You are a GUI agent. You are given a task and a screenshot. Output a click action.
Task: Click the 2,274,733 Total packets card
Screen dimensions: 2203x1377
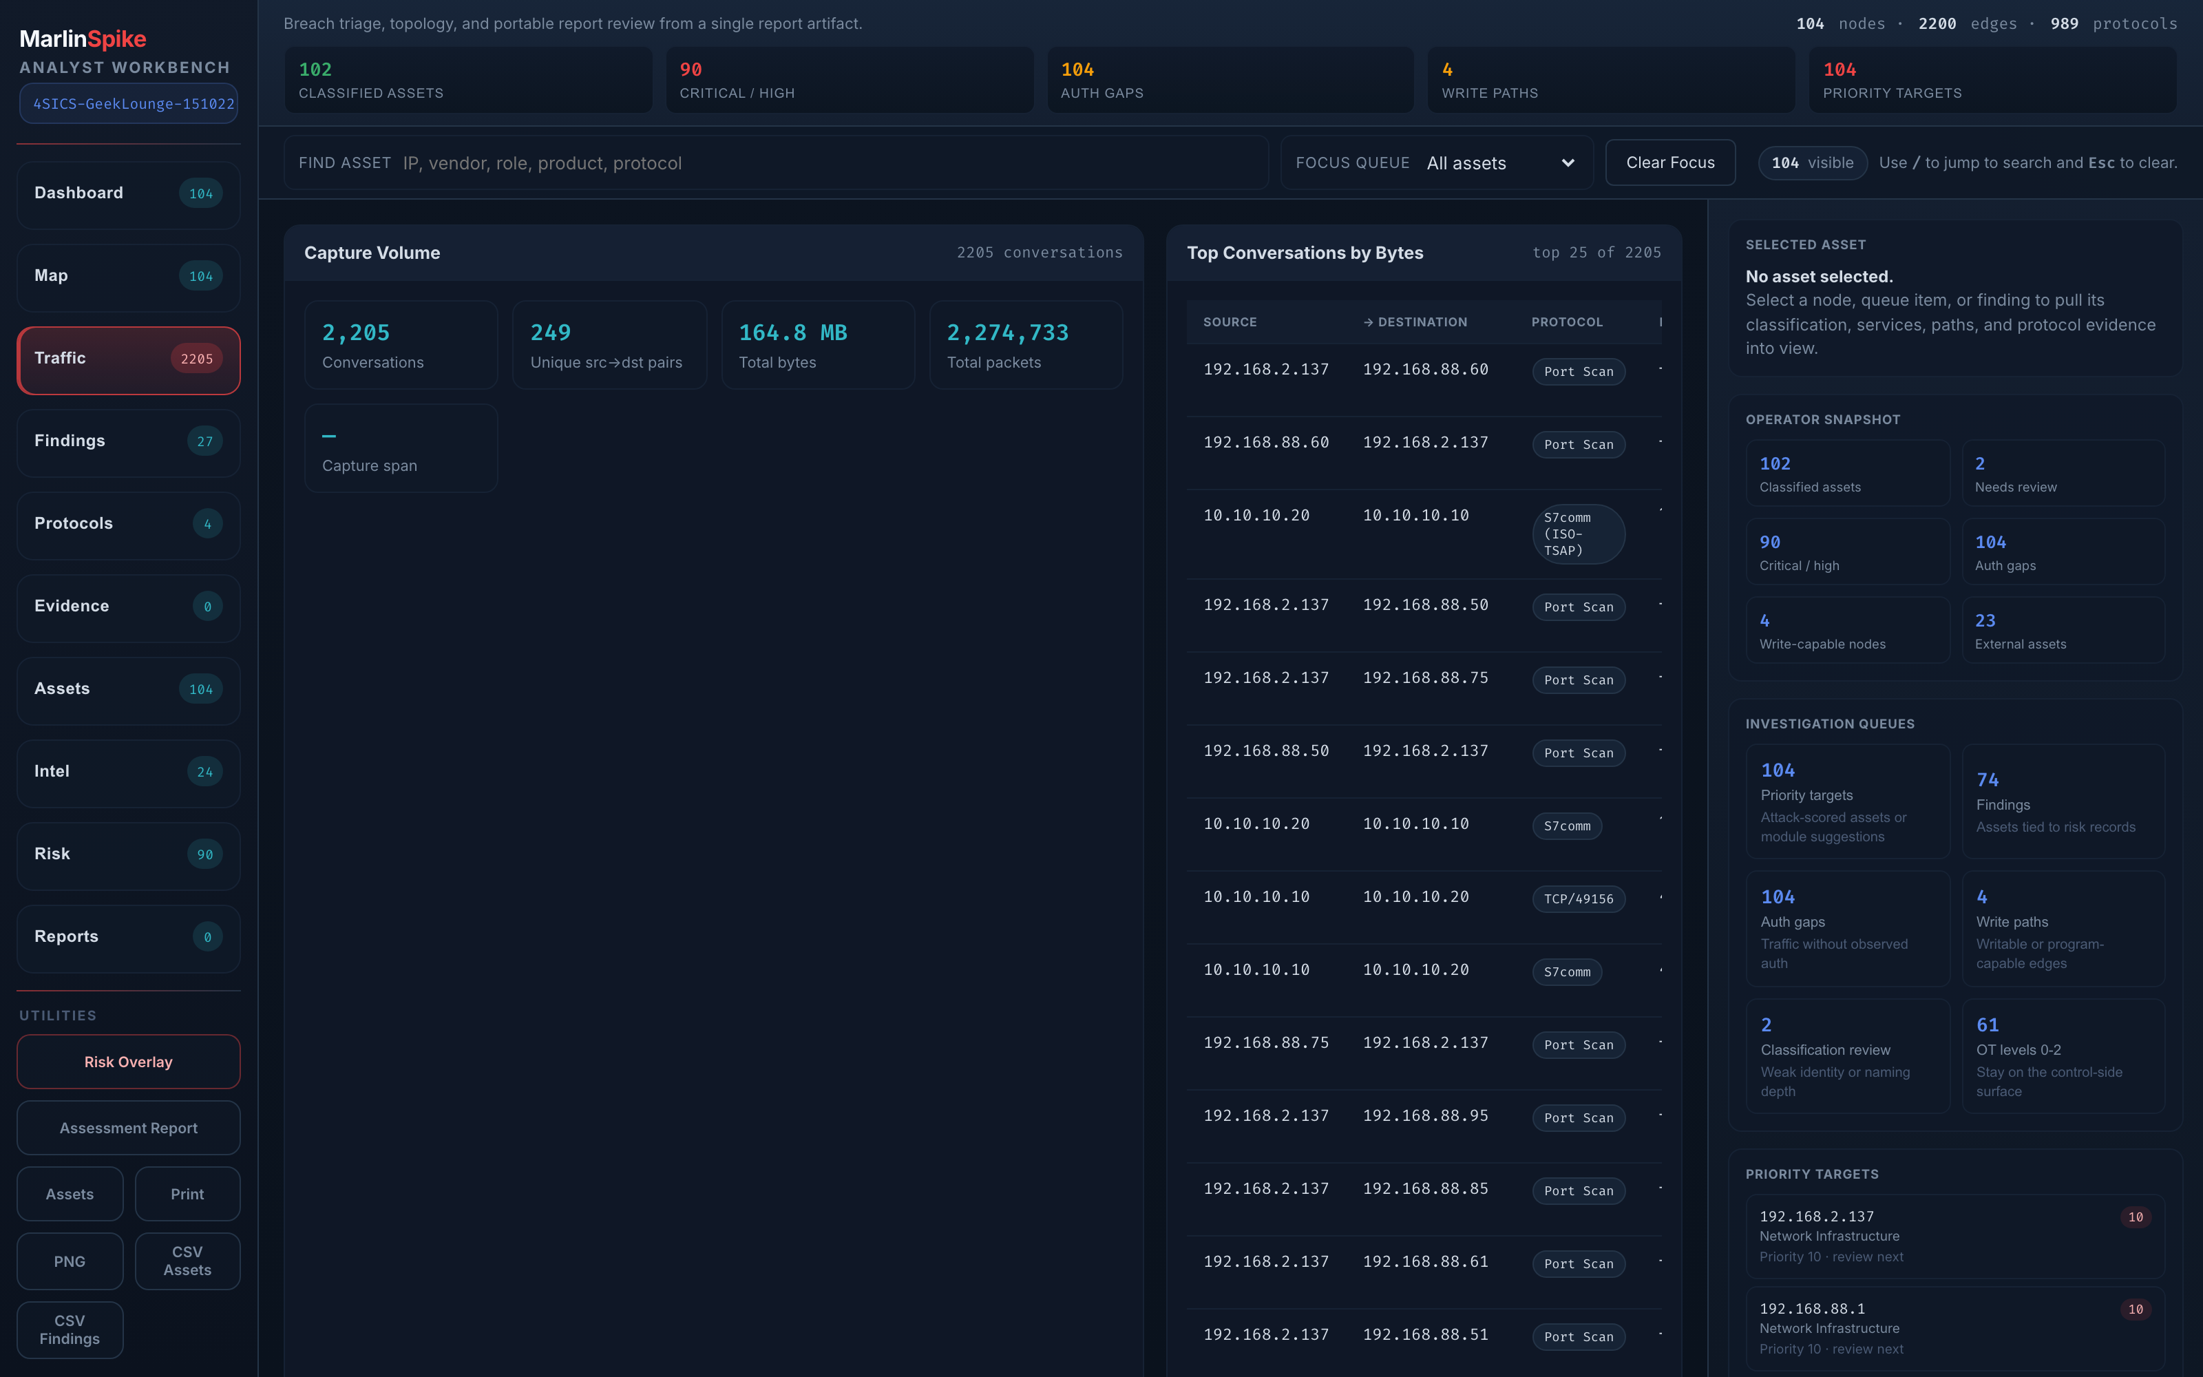pyautogui.click(x=1026, y=345)
